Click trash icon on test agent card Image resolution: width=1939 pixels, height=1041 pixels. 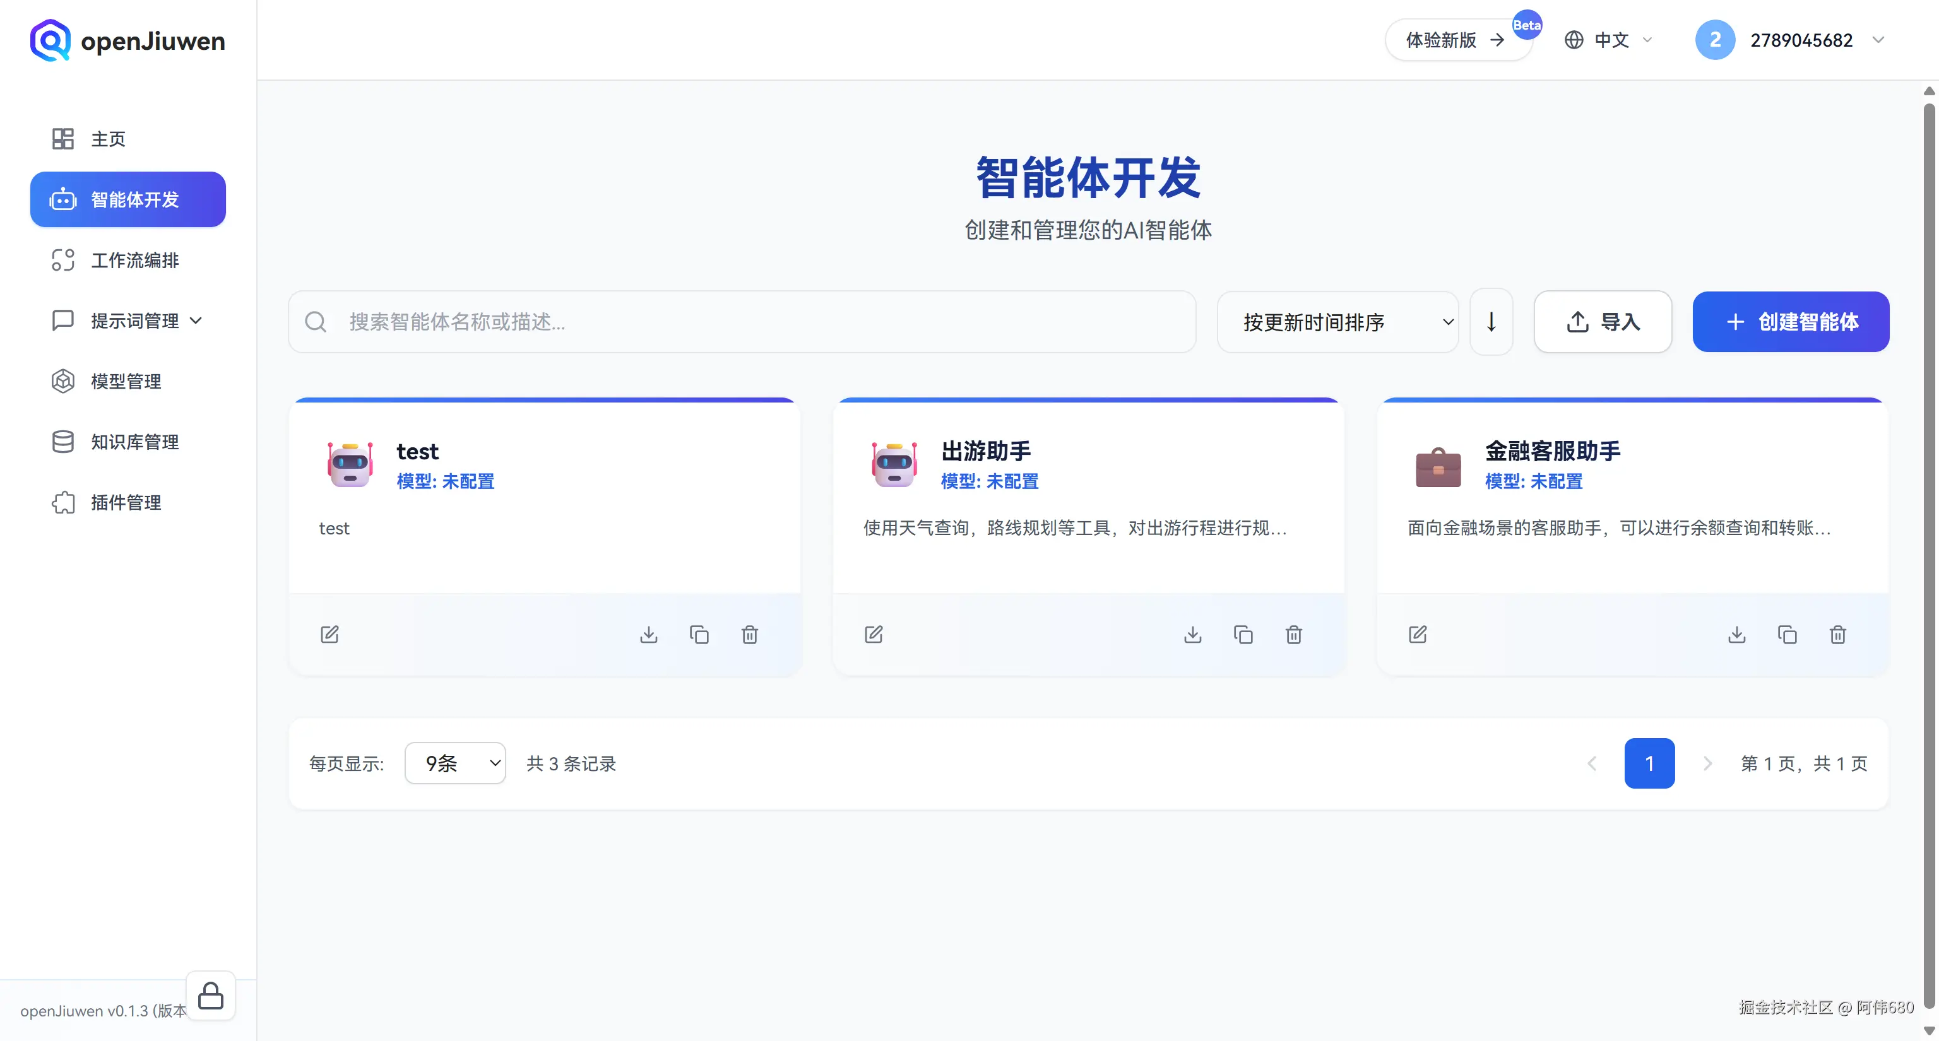click(750, 634)
